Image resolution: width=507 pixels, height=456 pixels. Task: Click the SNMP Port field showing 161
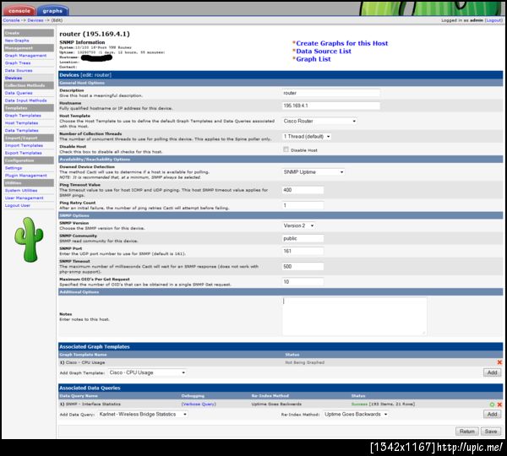click(303, 251)
